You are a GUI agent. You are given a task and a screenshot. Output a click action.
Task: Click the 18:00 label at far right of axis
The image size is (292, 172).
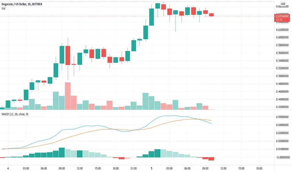point(259,168)
